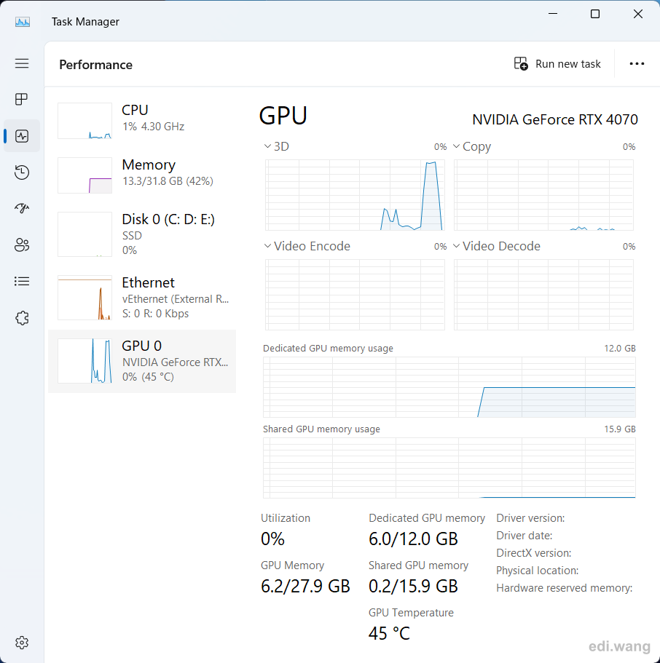This screenshot has height=663, width=660.
Task: Expand the Copy engine dropdown
Action: pos(472,146)
